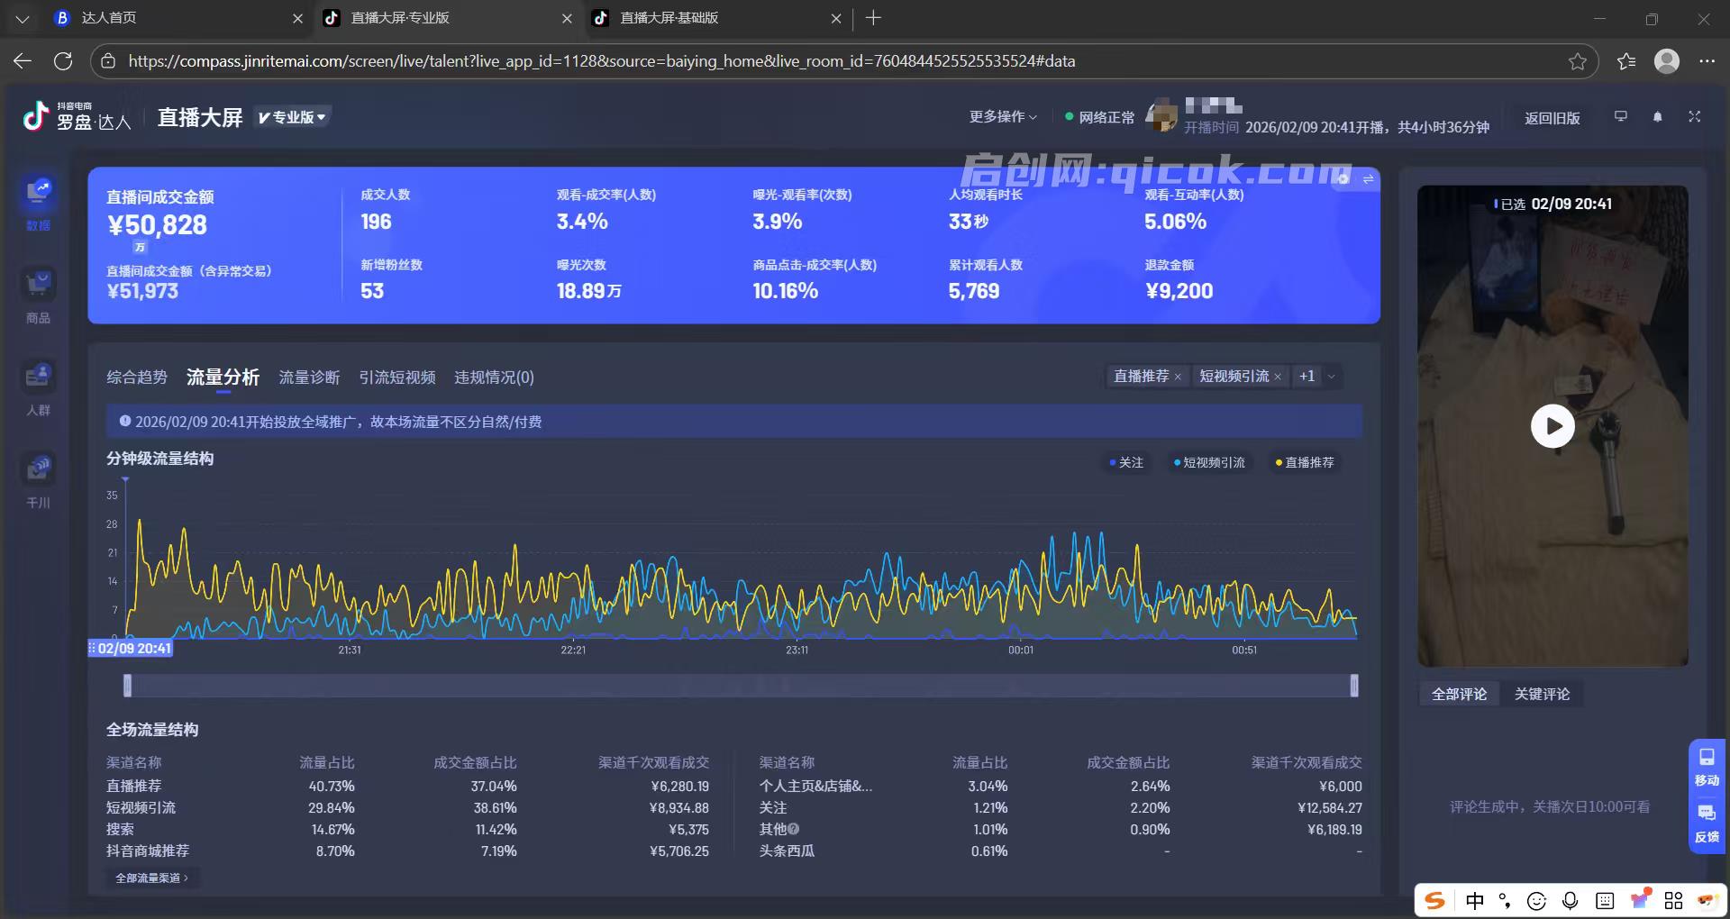Expand the channel filter dropdown arrow

tap(1331, 377)
